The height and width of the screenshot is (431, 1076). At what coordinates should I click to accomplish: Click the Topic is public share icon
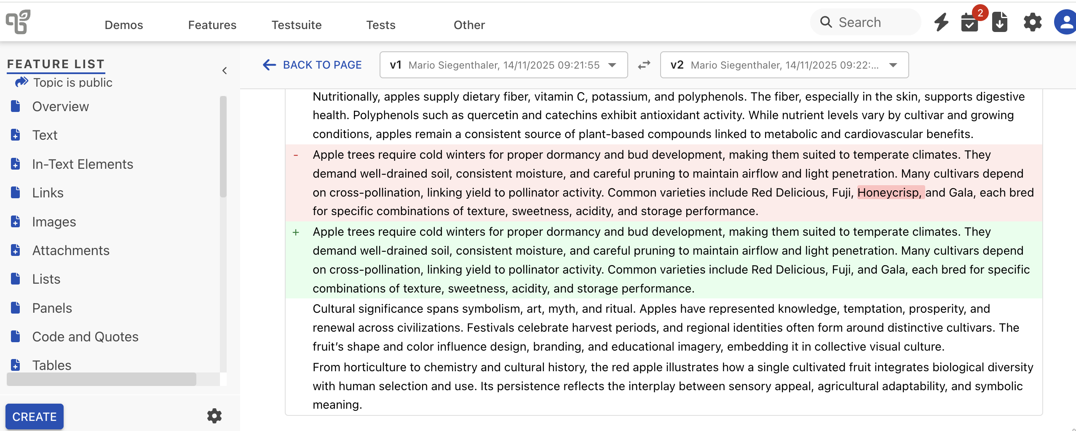[x=21, y=82]
